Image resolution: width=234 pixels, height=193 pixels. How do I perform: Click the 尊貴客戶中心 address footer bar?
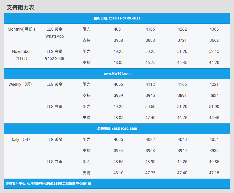(x=48, y=183)
